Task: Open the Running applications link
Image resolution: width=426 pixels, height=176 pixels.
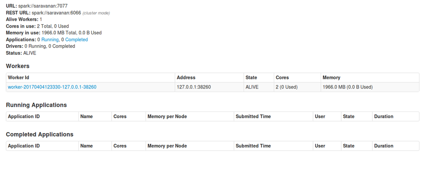Action: click(49, 40)
